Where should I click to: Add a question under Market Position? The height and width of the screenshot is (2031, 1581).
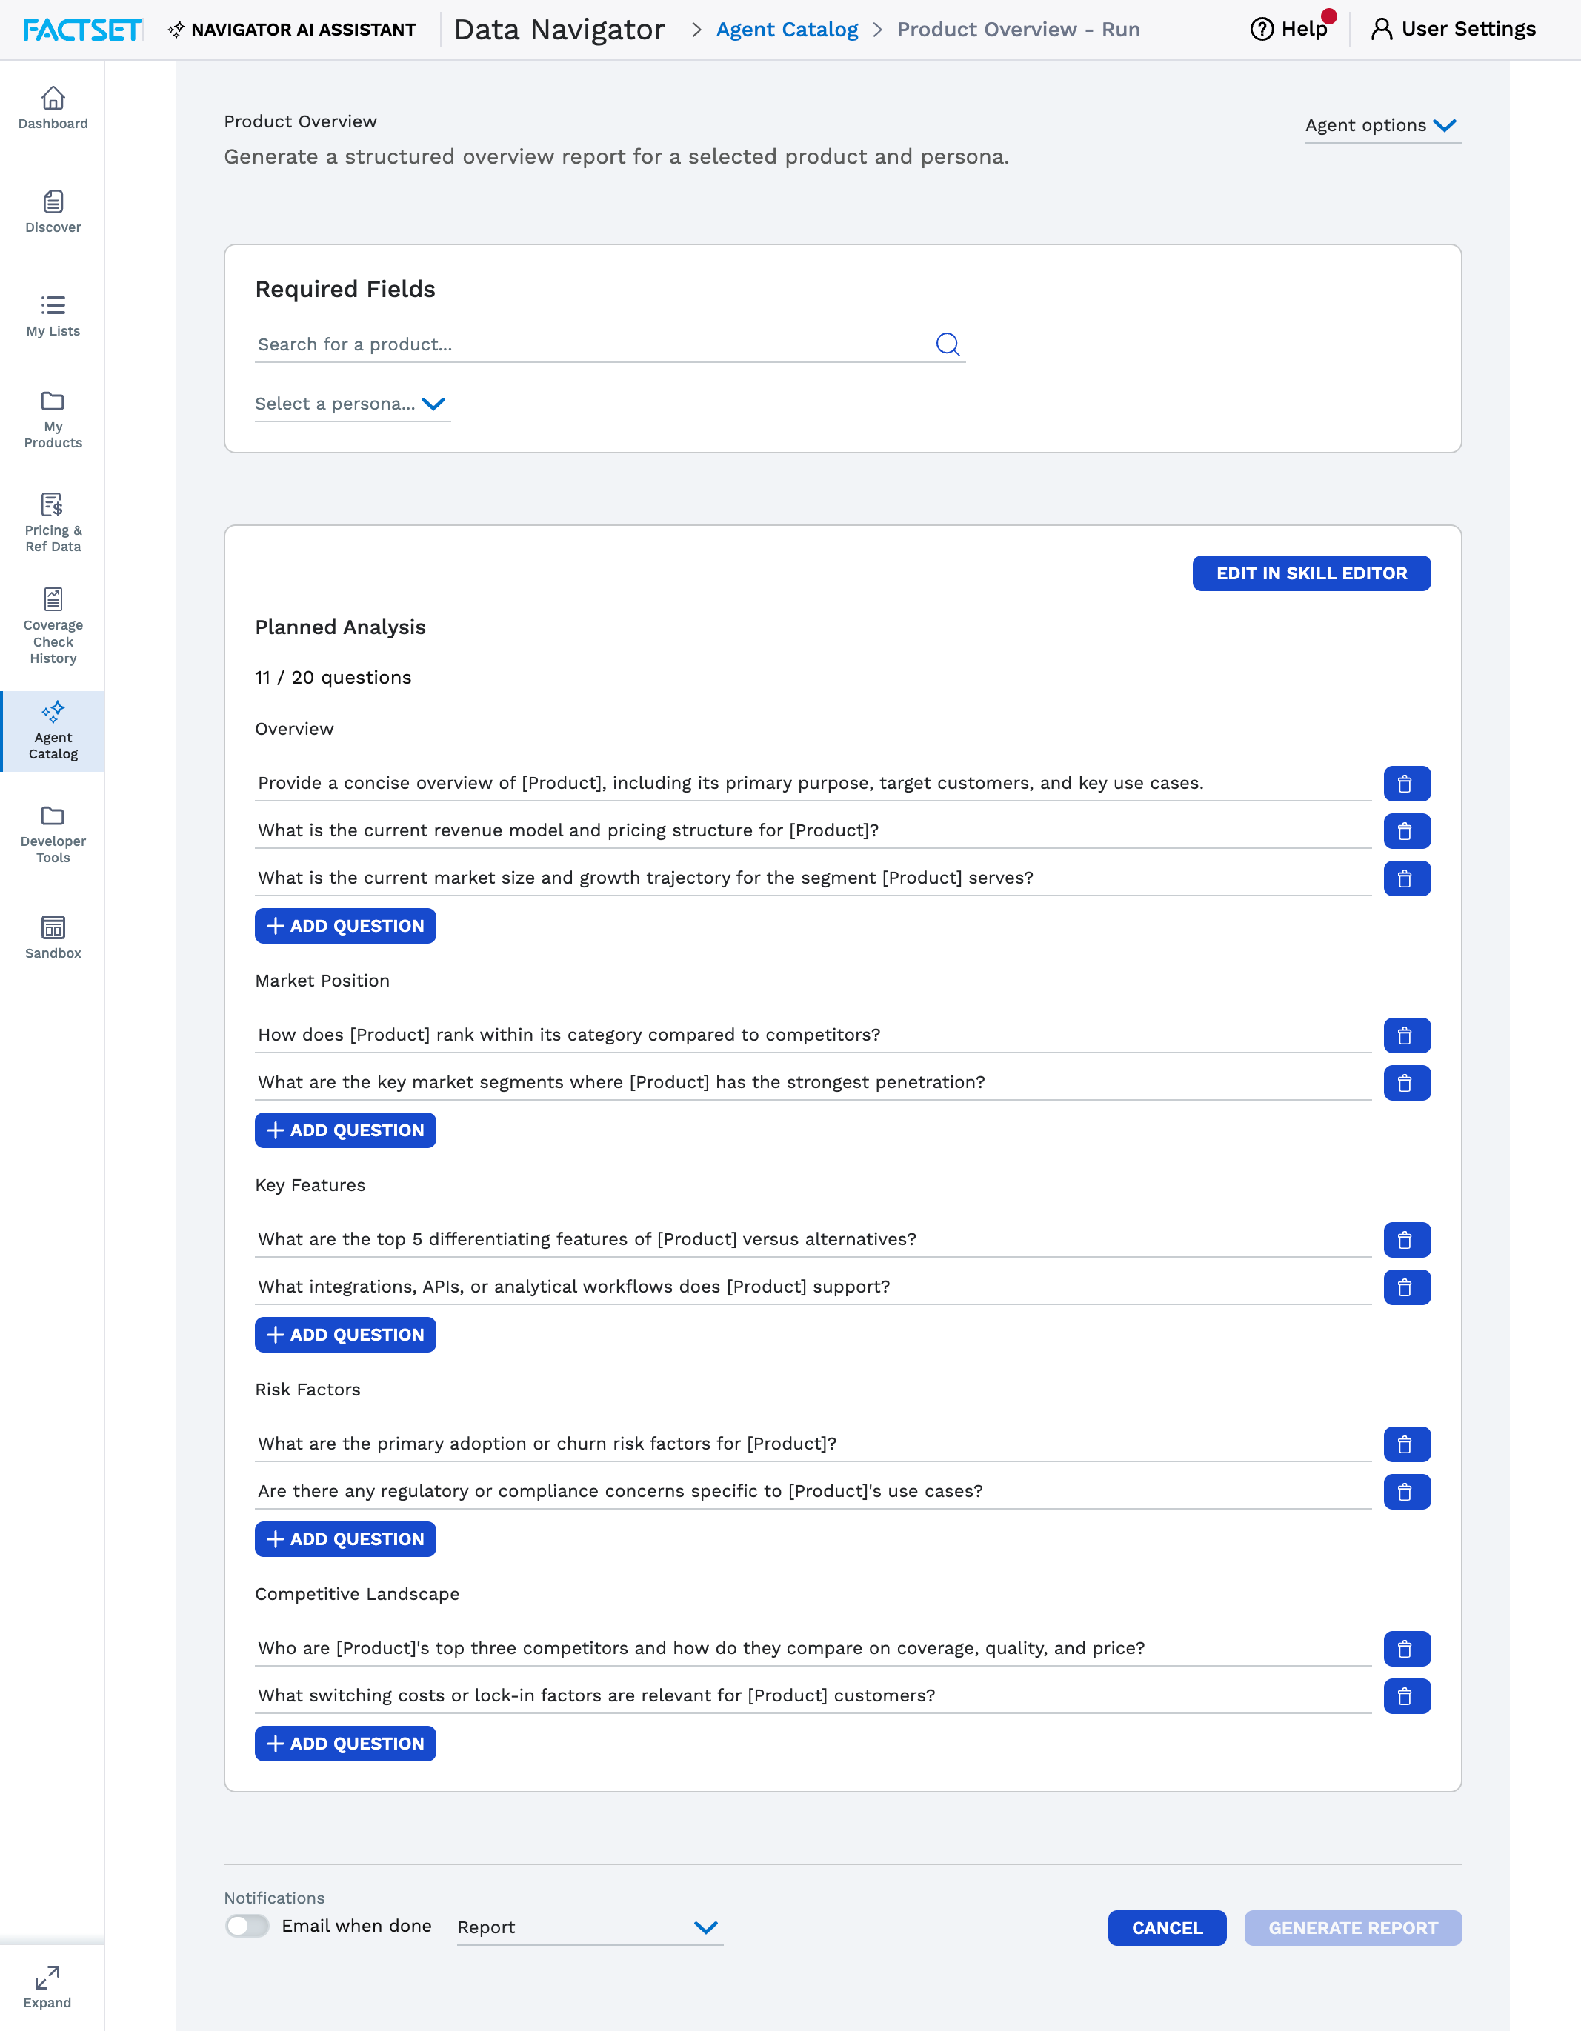click(x=345, y=1131)
